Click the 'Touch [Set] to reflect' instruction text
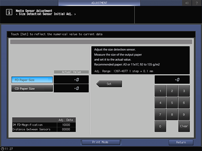Viewport: 202px width, 151px height. pyautogui.click(x=57, y=34)
